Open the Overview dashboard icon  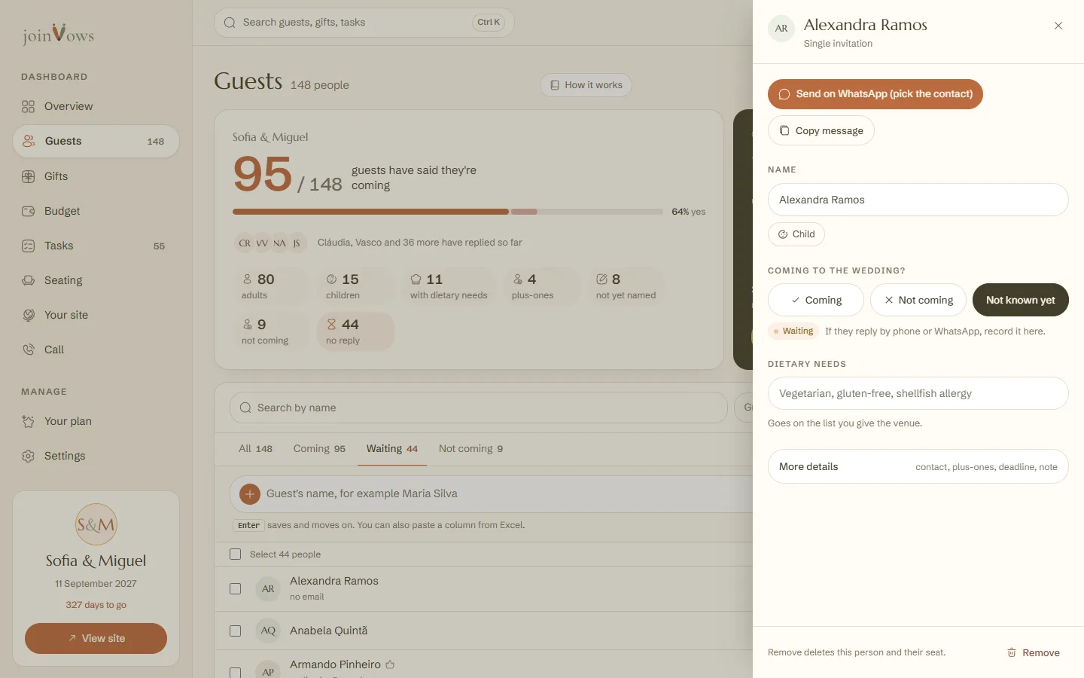[29, 106]
